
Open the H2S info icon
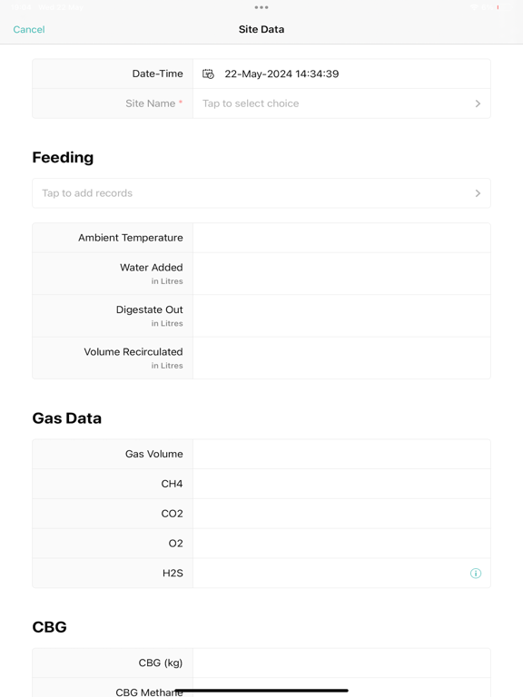tap(476, 573)
